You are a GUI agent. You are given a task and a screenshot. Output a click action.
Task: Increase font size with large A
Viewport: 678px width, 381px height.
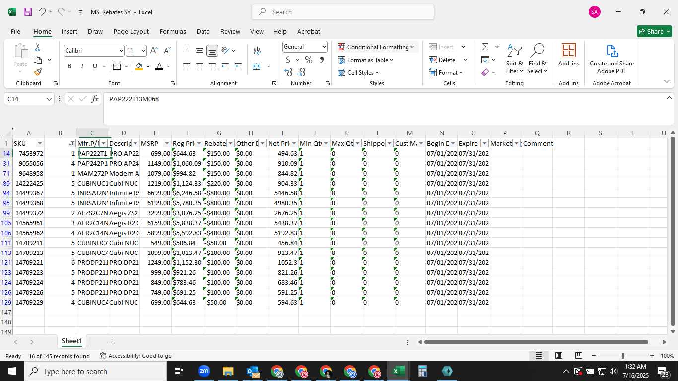click(154, 51)
